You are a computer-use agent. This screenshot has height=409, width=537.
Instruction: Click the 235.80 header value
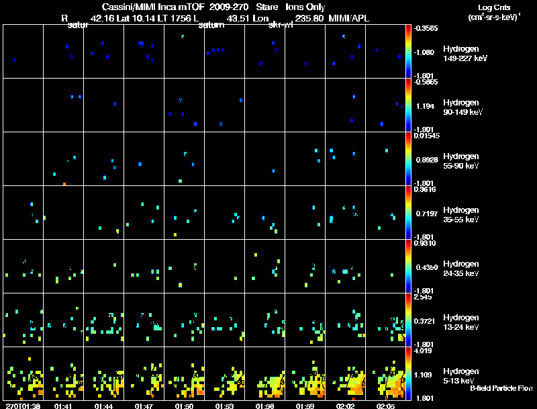[309, 18]
